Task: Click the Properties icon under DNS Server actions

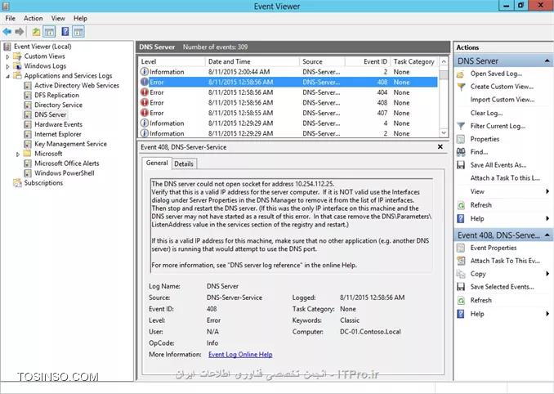Action: [x=460, y=139]
